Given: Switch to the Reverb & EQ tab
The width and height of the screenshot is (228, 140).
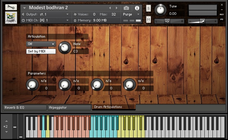Looking at the screenshot, I should (x=25, y=108).
